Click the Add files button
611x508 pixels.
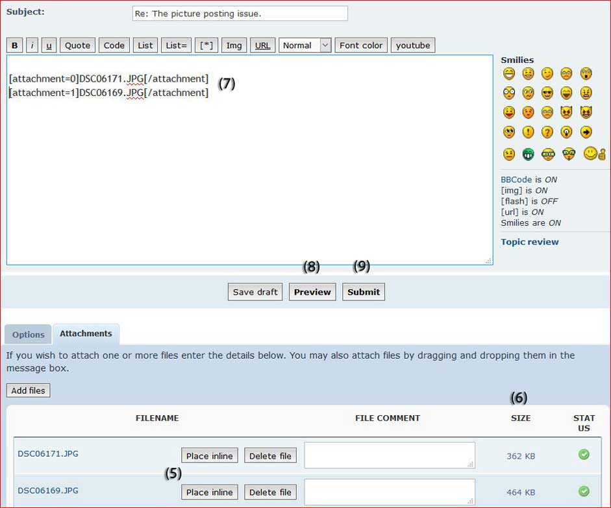pyautogui.click(x=28, y=391)
